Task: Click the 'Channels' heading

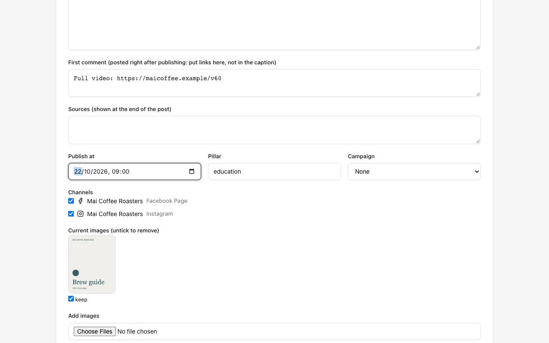Action: 81,193
